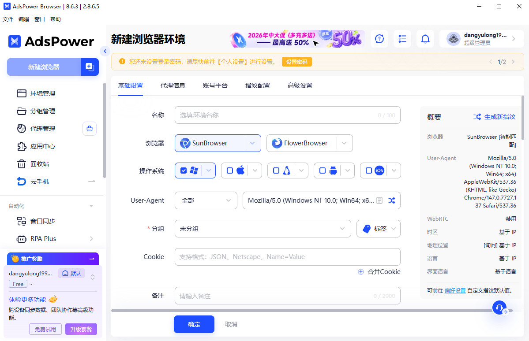The height and width of the screenshot is (341, 529).
Task: Click the Cookie input field
Action: click(x=287, y=257)
